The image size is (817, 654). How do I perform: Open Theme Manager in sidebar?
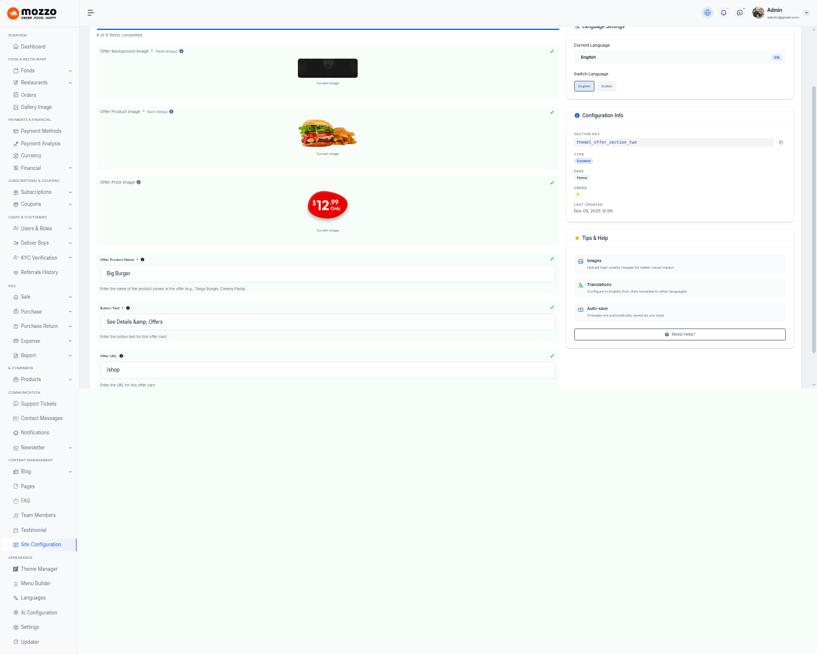coord(39,569)
